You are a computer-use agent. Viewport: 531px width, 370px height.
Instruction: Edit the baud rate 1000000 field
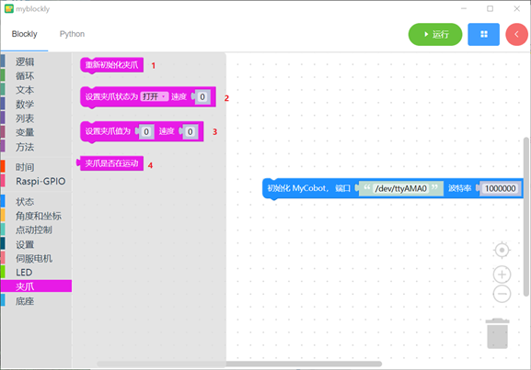(501, 188)
